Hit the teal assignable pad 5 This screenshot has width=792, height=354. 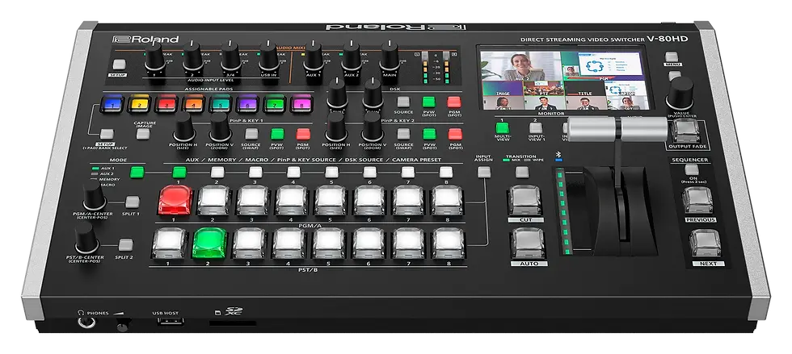(x=221, y=104)
